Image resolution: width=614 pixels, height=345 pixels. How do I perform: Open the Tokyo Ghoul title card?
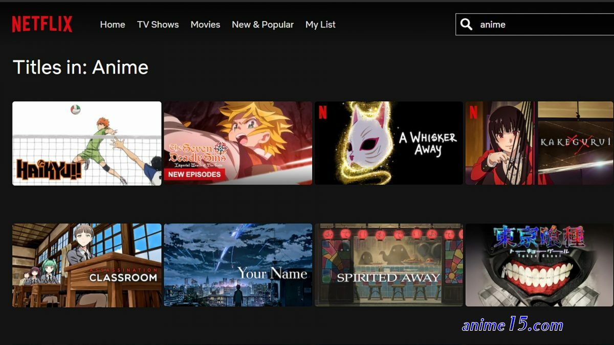(x=540, y=265)
